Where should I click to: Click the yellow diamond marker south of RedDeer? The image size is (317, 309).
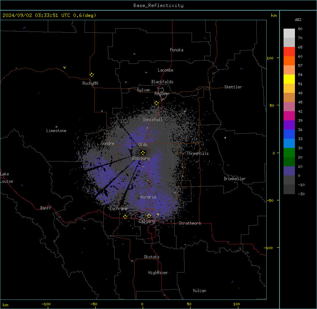[157, 103]
